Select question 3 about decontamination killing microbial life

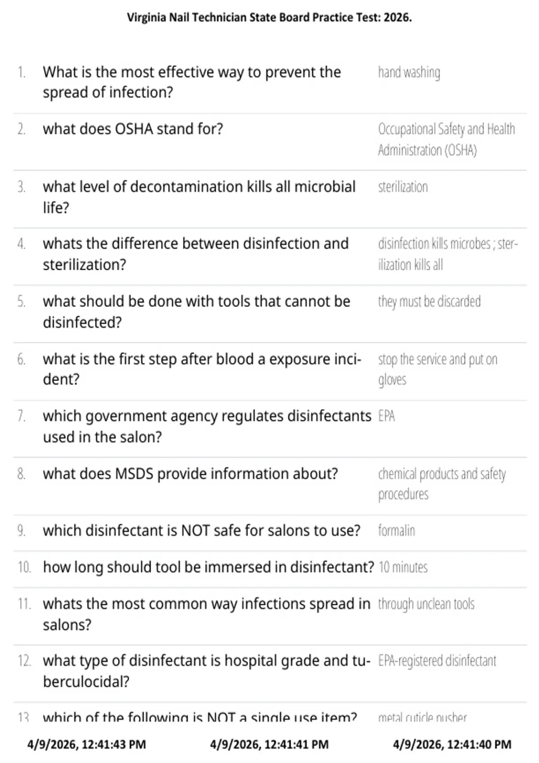pos(199,197)
